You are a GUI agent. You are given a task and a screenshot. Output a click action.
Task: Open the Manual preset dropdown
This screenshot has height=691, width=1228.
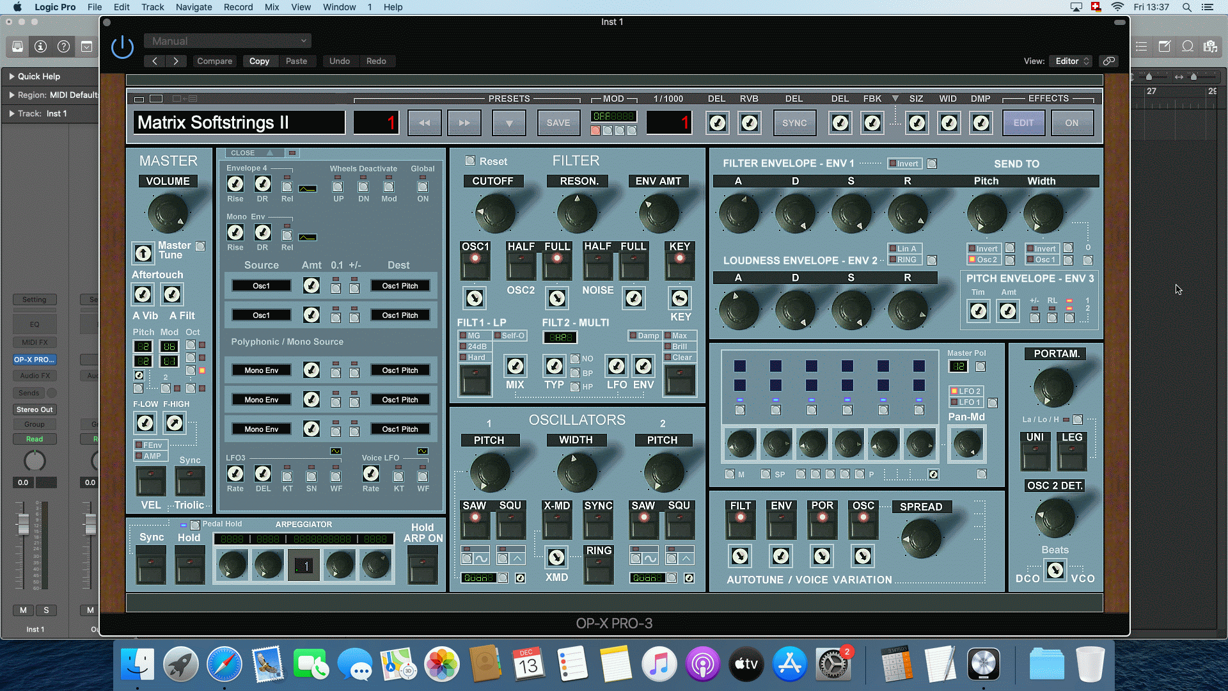227,40
